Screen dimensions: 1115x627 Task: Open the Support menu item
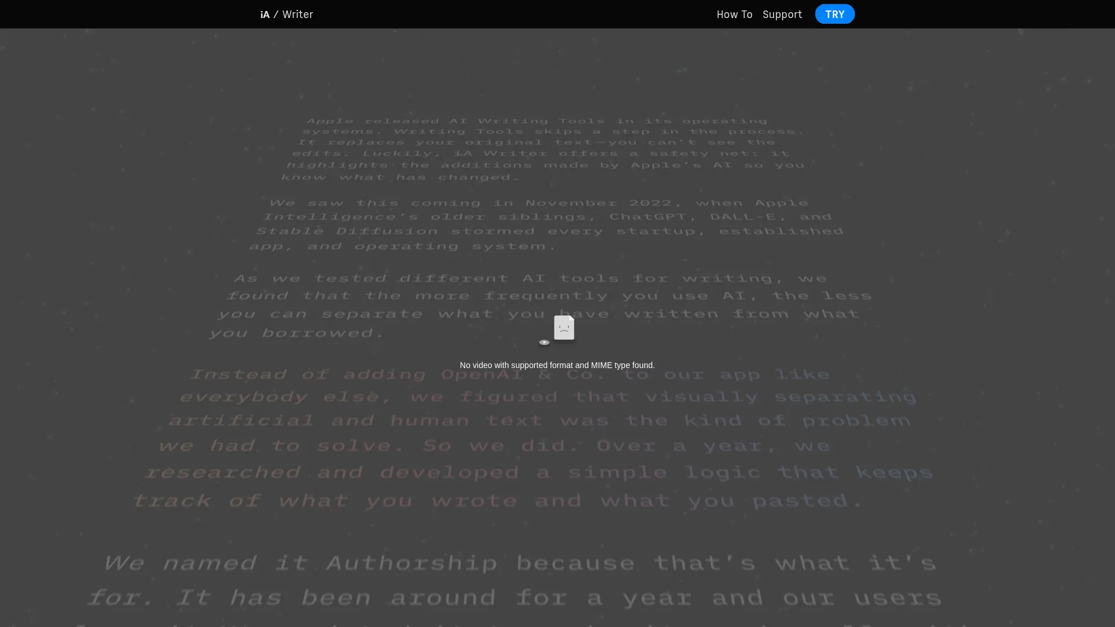(x=782, y=15)
